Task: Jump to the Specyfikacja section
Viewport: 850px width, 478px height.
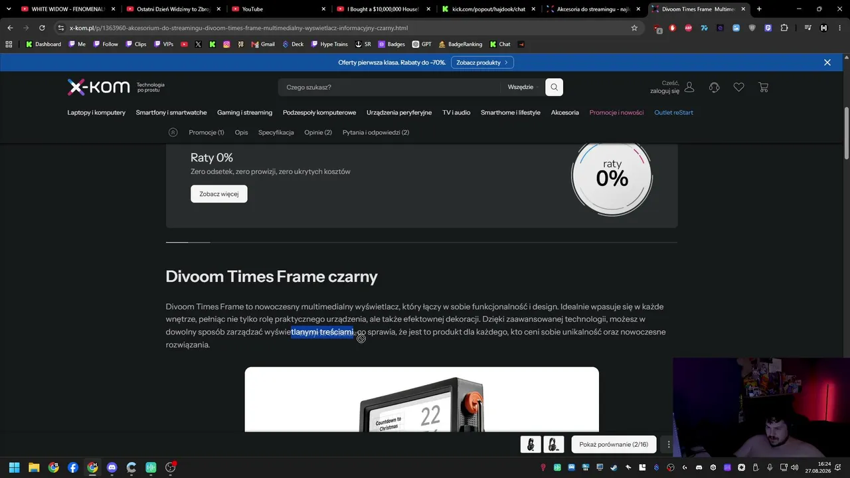Action: (276, 132)
